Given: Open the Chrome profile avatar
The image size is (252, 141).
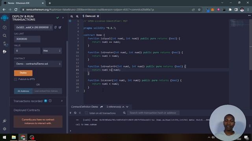Looking at the screenshot, I should point(242,9).
